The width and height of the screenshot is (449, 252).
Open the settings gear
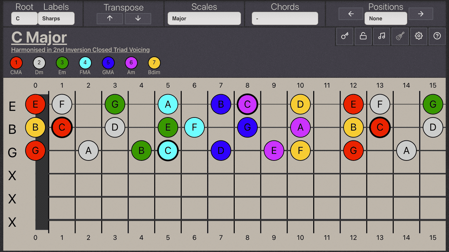click(418, 36)
